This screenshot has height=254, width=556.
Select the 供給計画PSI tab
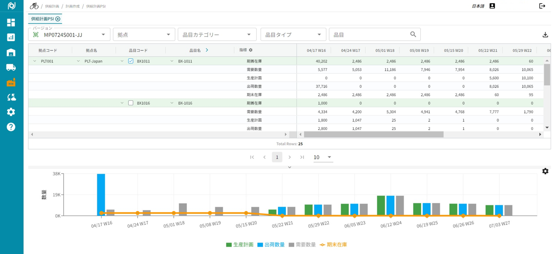coord(43,19)
